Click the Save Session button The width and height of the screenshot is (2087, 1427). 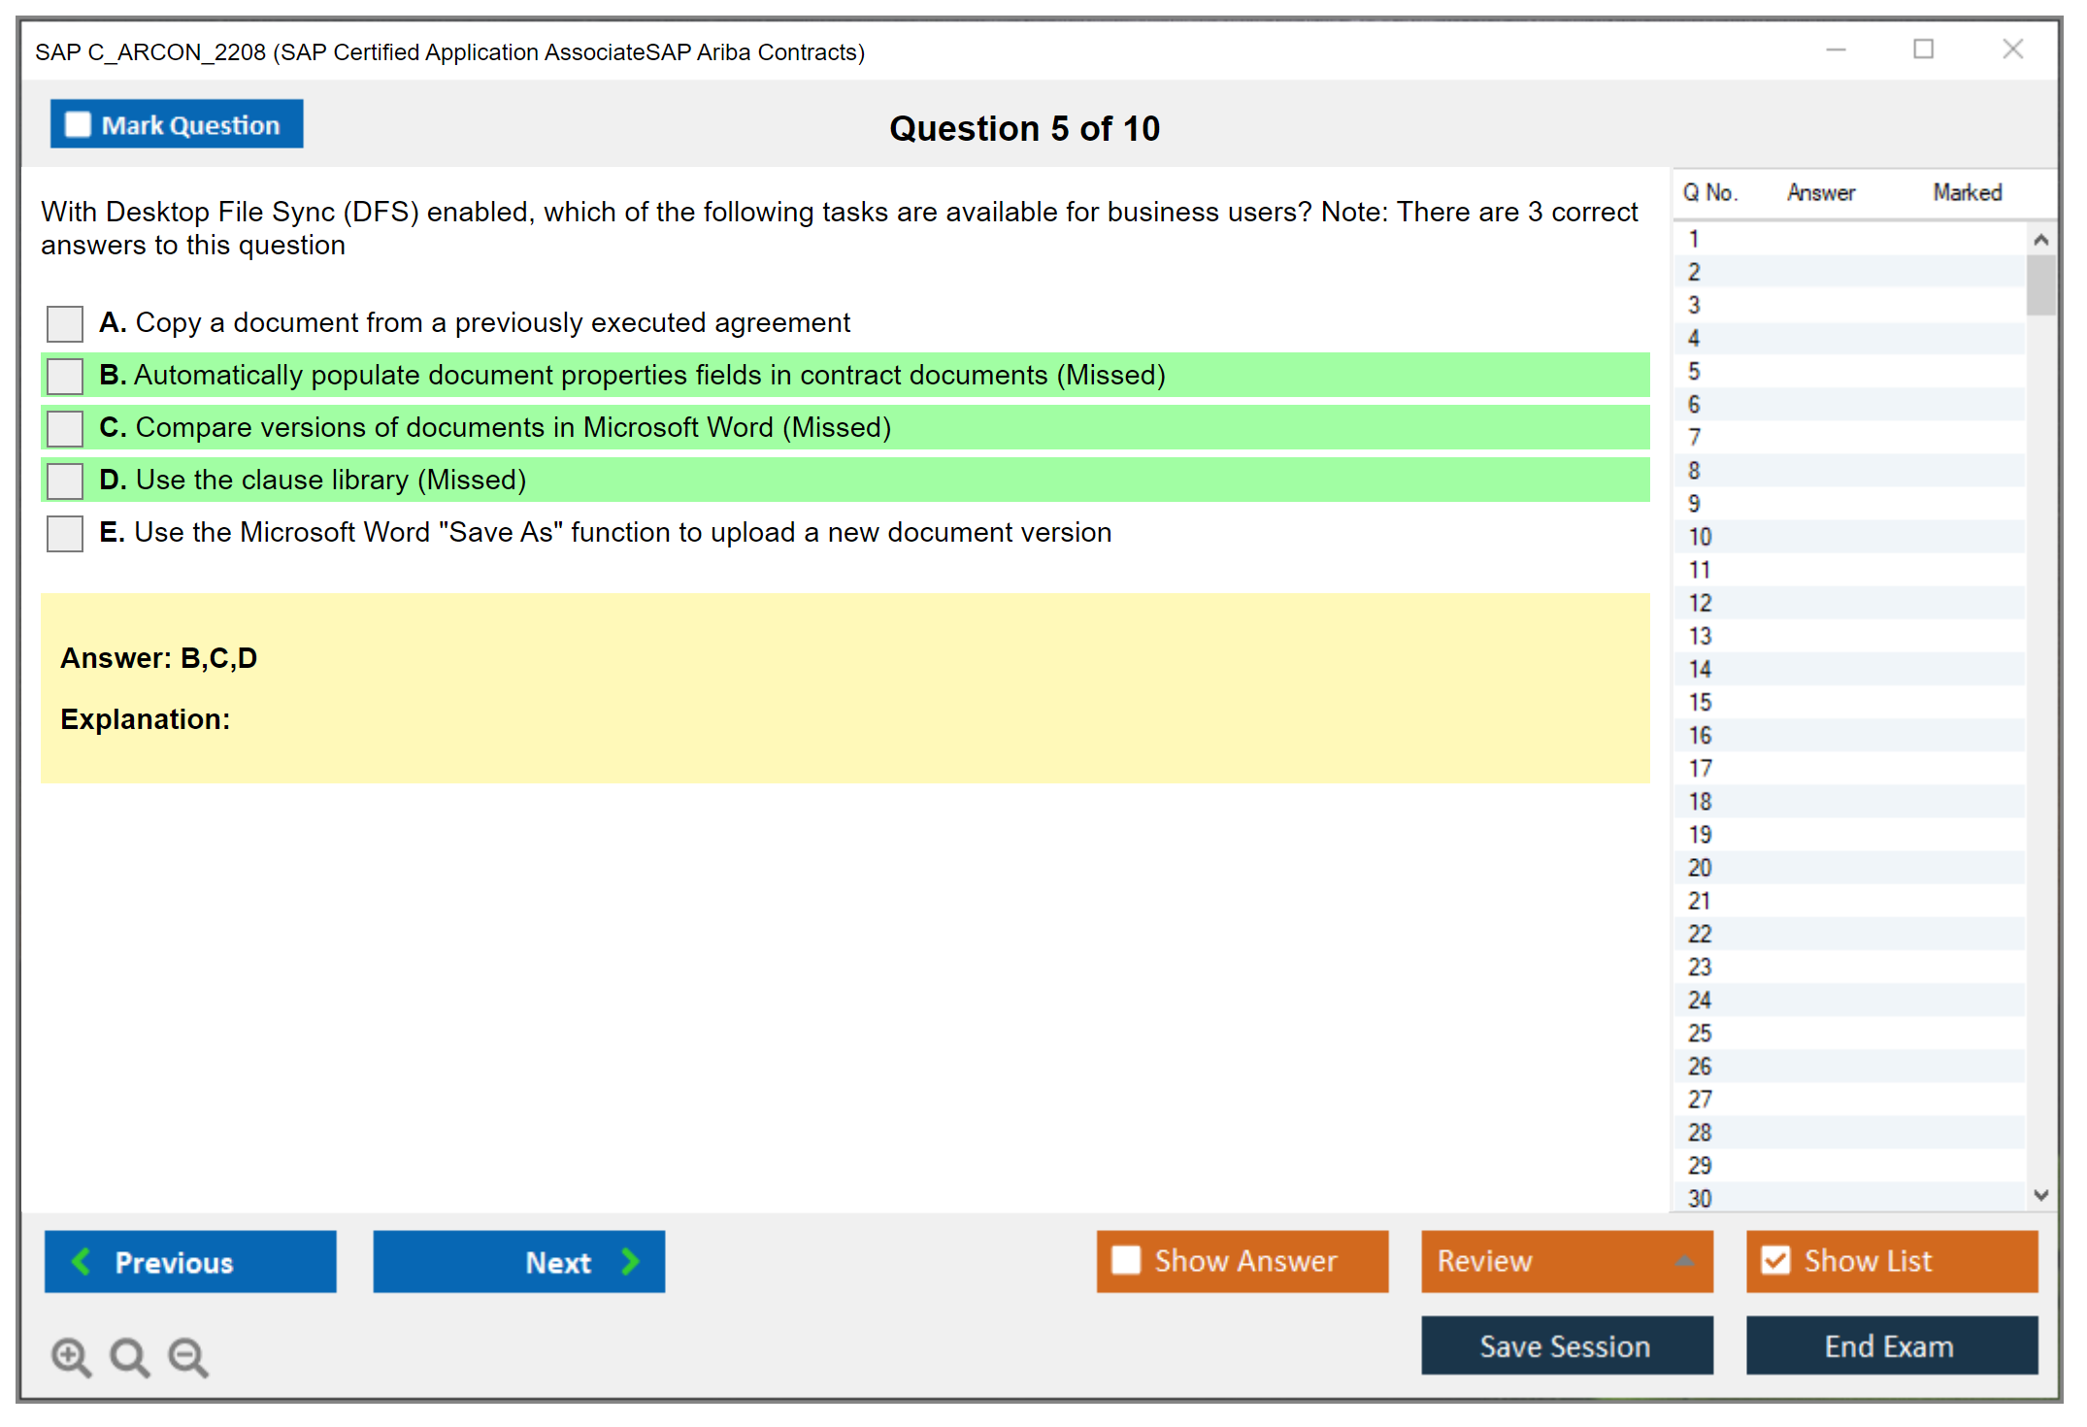pyautogui.click(x=1566, y=1345)
